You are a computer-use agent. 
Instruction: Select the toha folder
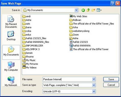(x=74, y=27)
